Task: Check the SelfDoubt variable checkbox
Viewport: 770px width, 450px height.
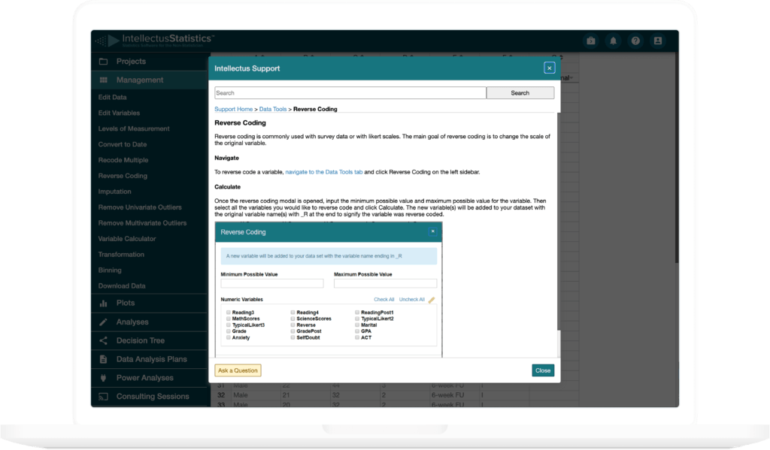Action: [293, 337]
